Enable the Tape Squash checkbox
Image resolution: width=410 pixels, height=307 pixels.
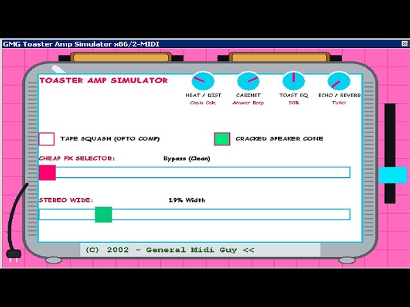pyautogui.click(x=47, y=139)
